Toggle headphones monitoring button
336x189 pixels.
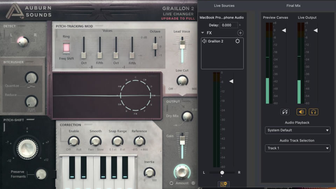pos(313,112)
